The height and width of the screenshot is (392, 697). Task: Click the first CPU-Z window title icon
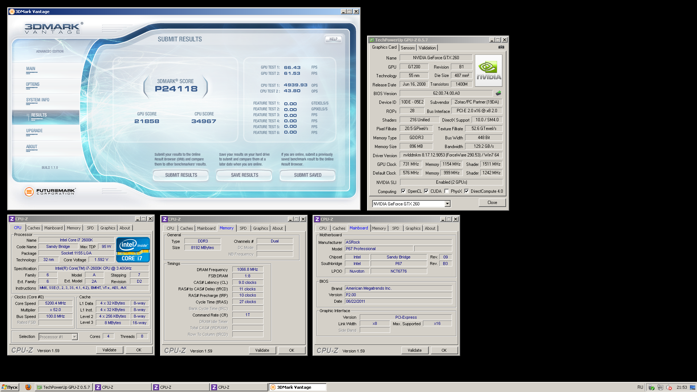12,219
